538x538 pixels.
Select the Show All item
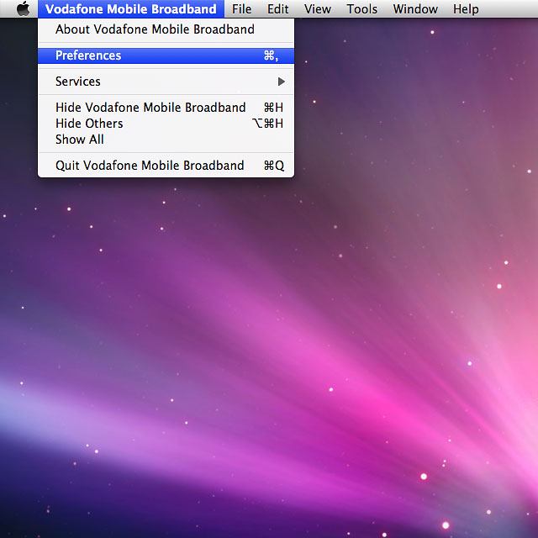[80, 140]
